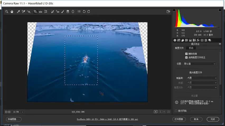Select the Transform tool
225x126 pixels.
[46, 12]
